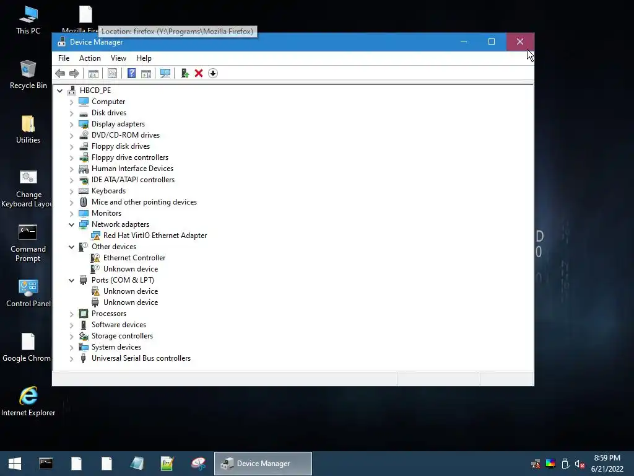Click the Forward arrow toolbar icon

(x=74, y=73)
